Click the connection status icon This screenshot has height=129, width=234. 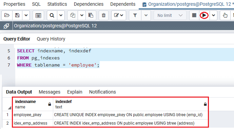tap(6, 26)
